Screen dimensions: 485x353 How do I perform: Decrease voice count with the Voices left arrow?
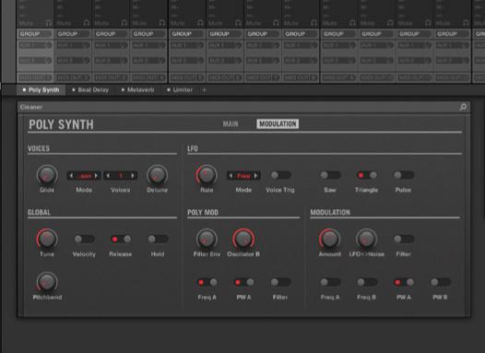coord(108,175)
